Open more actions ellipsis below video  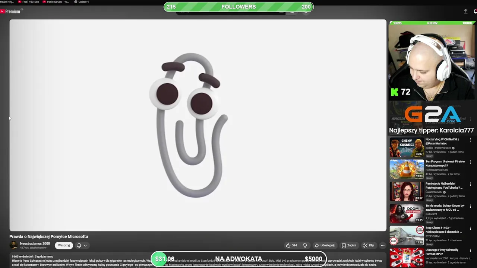click(382, 245)
